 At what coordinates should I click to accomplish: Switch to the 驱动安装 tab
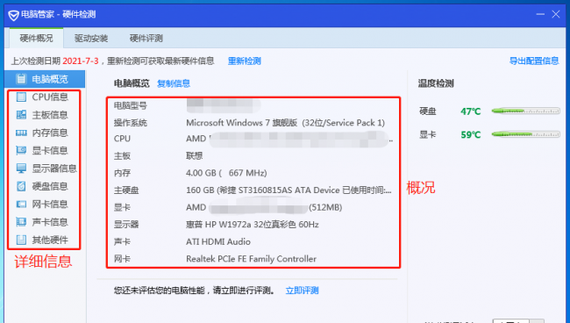coord(91,39)
